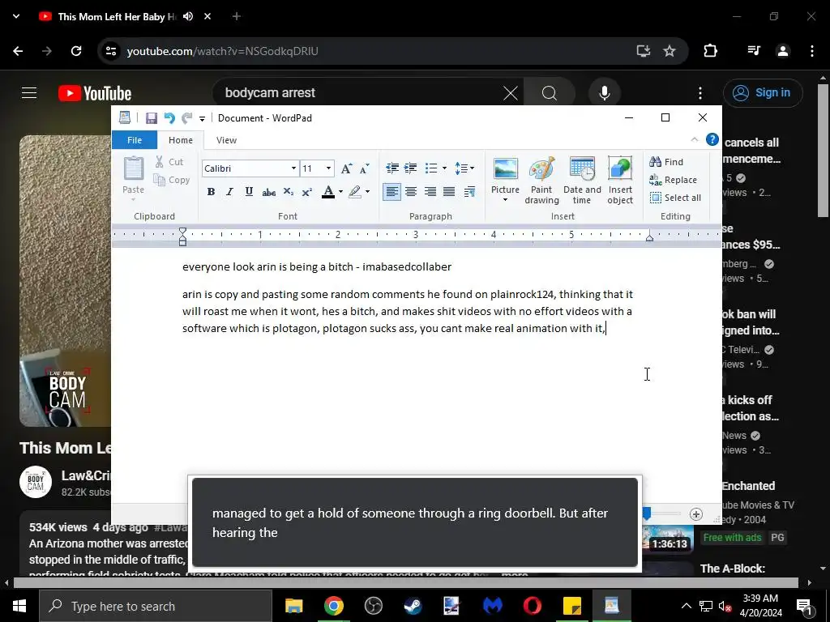
Task: Switch to the Home ribbon tab
Action: click(181, 140)
